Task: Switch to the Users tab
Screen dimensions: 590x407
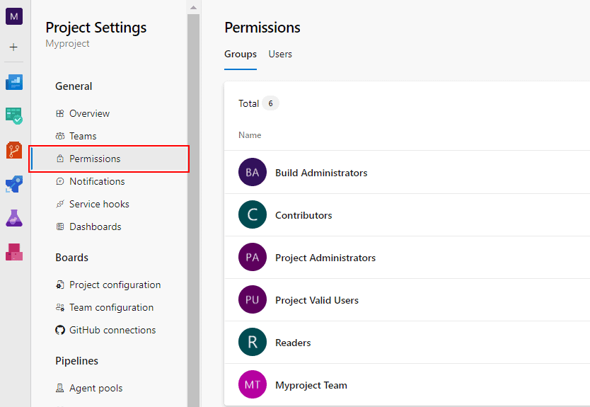Action: [x=280, y=55]
